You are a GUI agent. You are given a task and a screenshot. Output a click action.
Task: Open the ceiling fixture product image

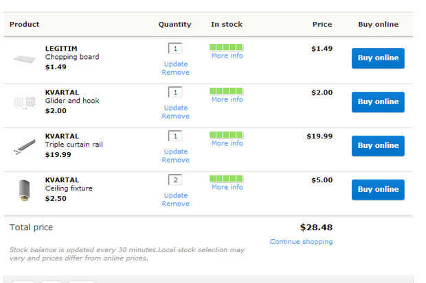click(24, 189)
